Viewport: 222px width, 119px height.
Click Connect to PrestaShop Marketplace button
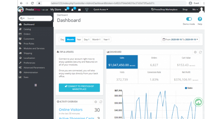tap(79, 88)
